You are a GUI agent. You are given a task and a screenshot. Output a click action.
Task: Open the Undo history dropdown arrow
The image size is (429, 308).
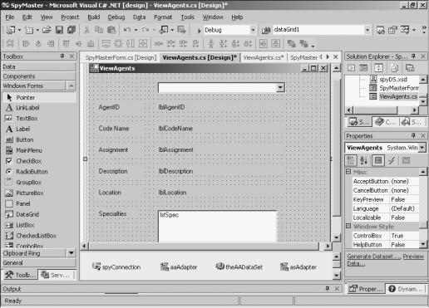click(136, 30)
